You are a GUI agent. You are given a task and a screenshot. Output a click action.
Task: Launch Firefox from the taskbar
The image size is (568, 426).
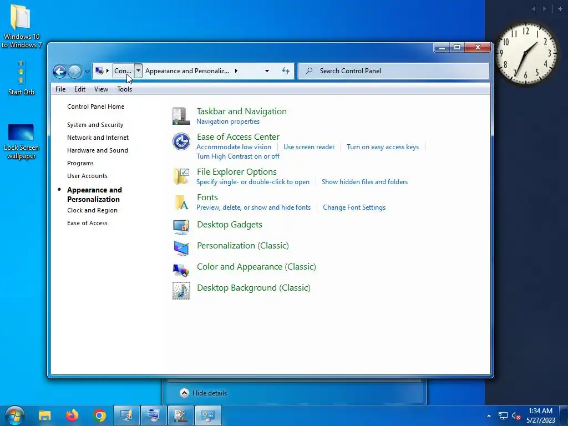(72, 415)
